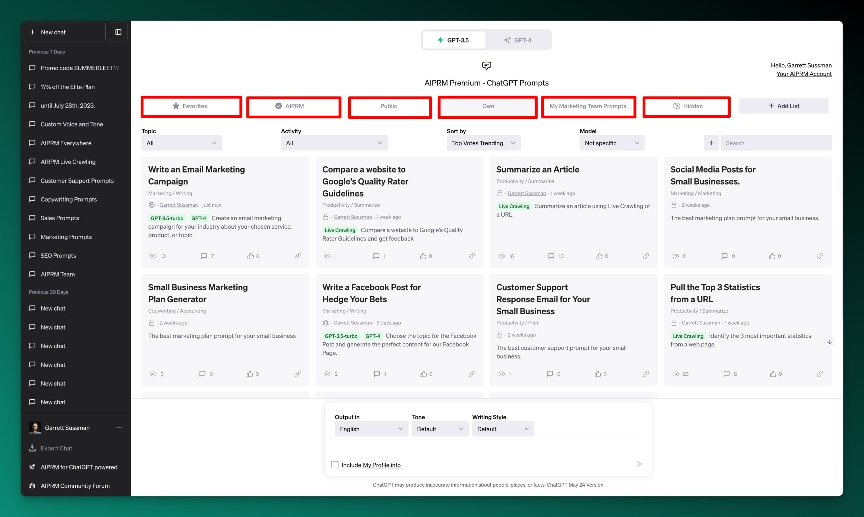864x517 pixels.
Task: Click the Add List button
Action: (783, 106)
